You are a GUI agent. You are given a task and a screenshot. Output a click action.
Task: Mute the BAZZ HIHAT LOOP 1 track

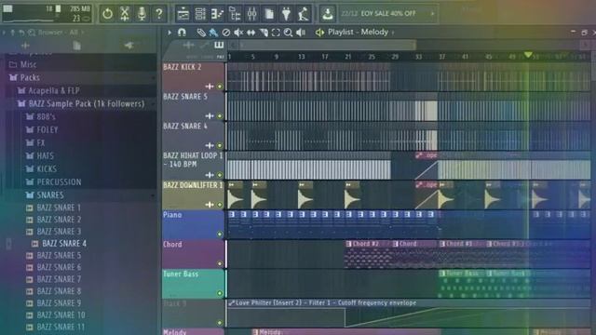point(220,175)
